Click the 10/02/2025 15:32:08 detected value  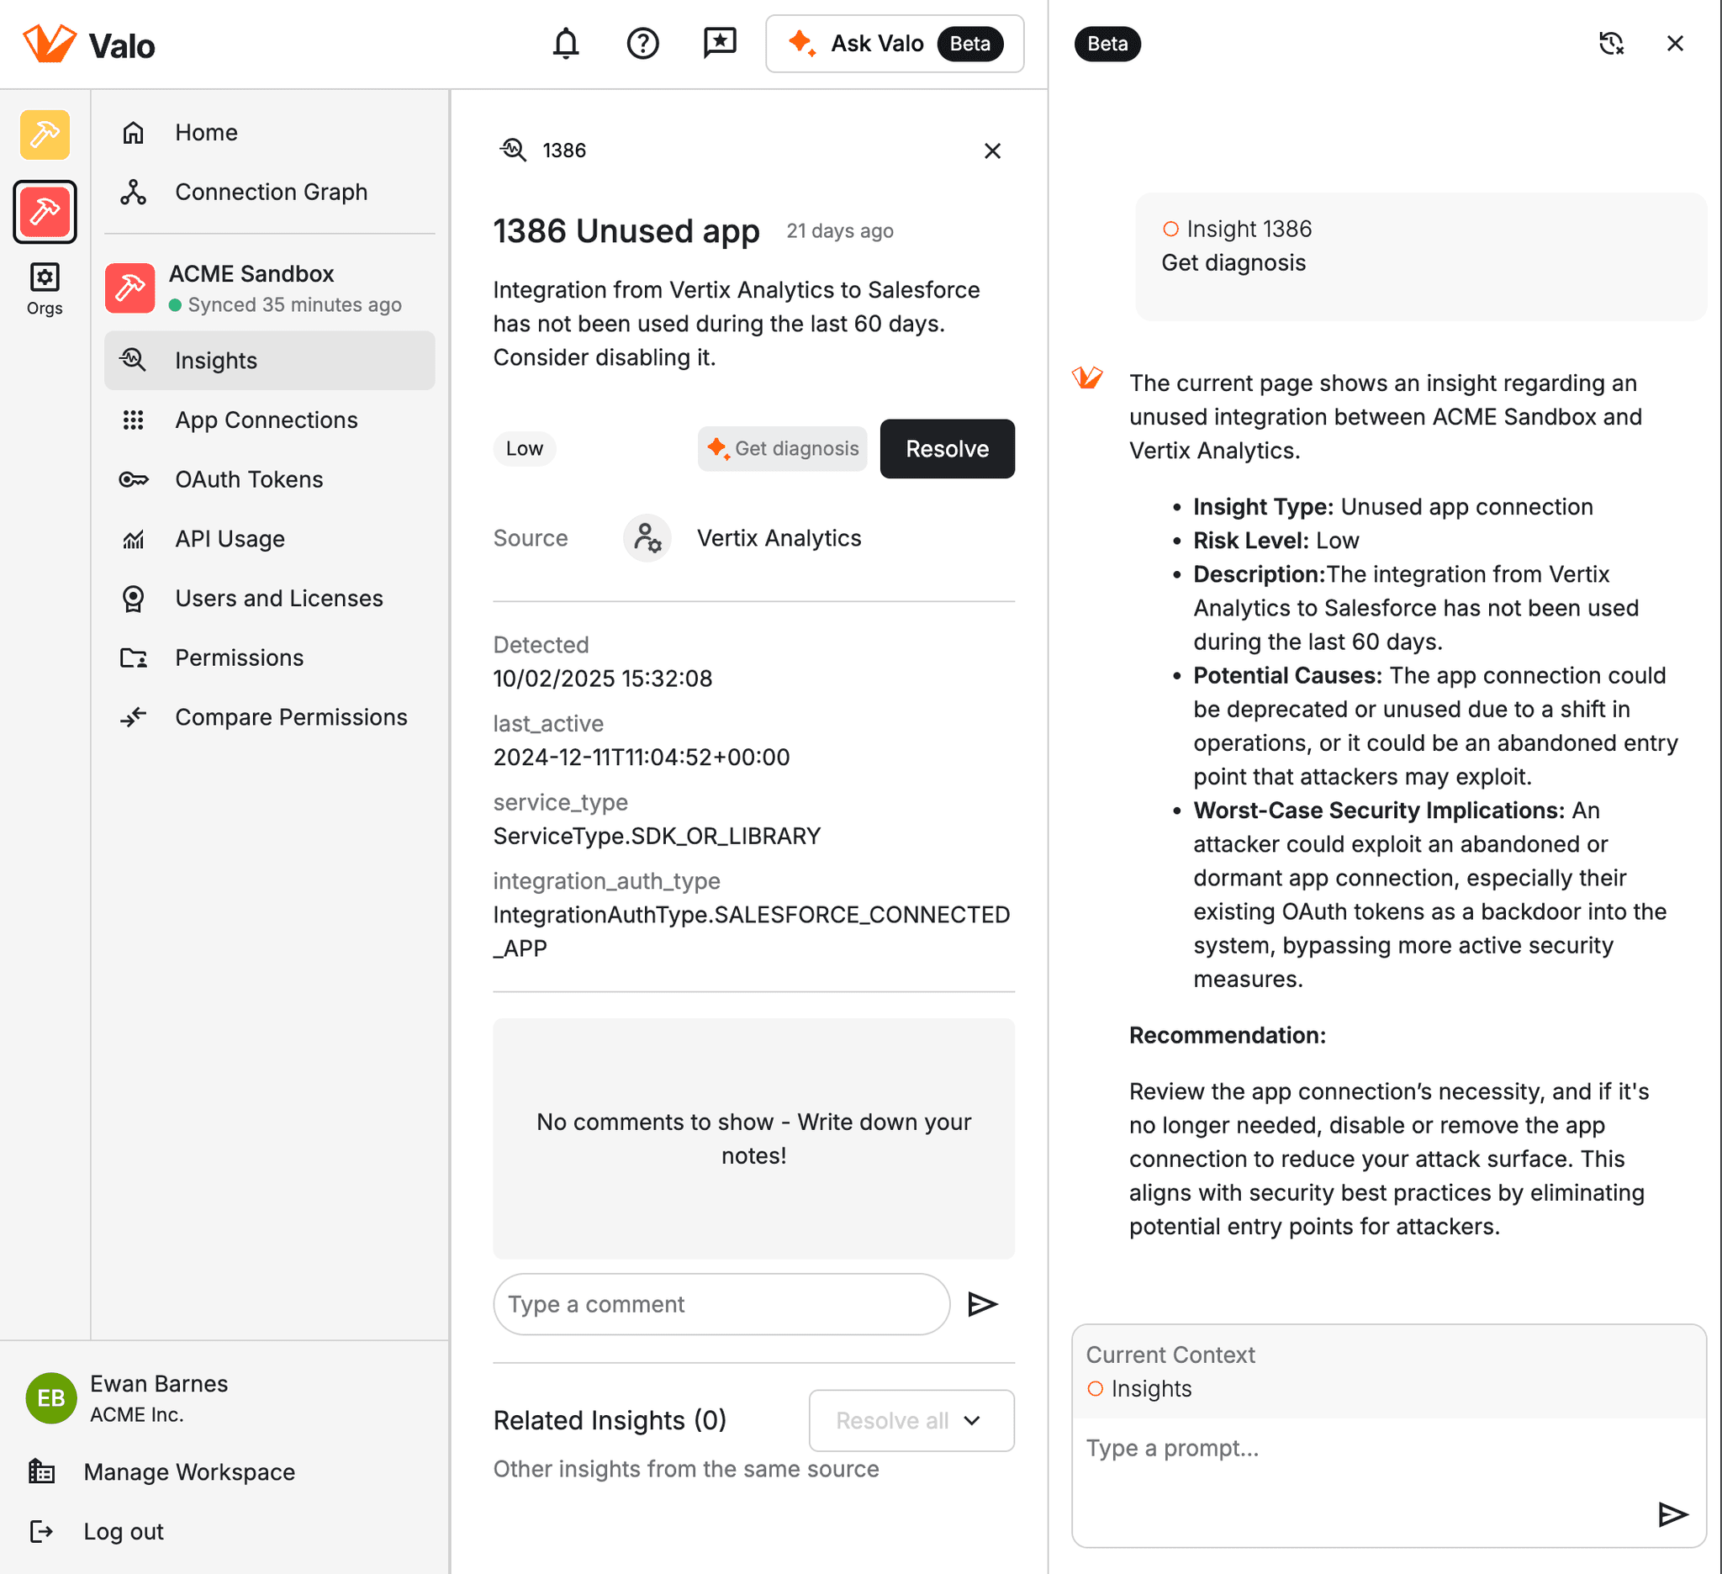click(x=603, y=678)
